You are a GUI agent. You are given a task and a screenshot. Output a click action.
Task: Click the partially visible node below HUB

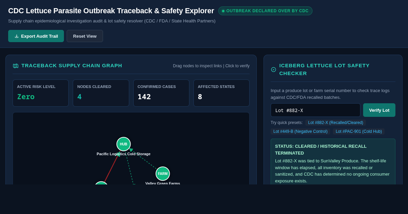click(x=101, y=183)
